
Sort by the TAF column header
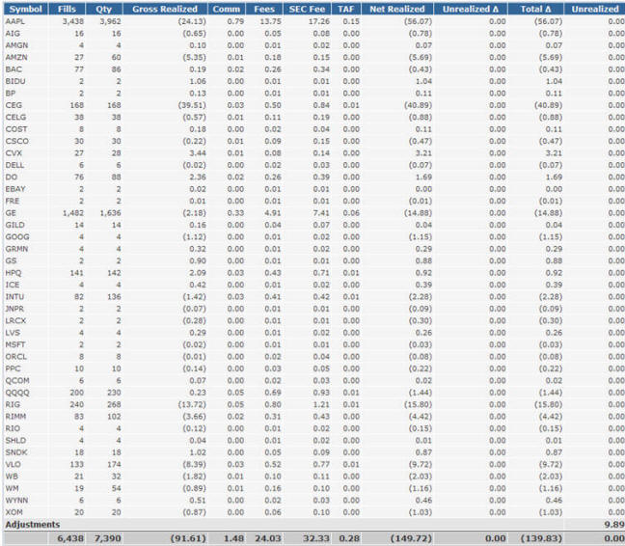(x=346, y=9)
